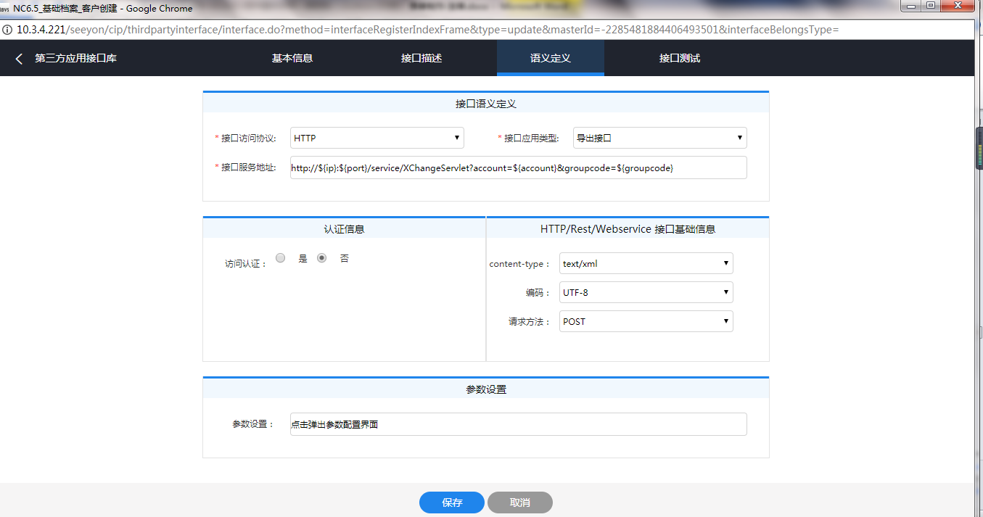Open the 基本信息 tab
This screenshot has width=983, height=517.
pyautogui.click(x=292, y=58)
